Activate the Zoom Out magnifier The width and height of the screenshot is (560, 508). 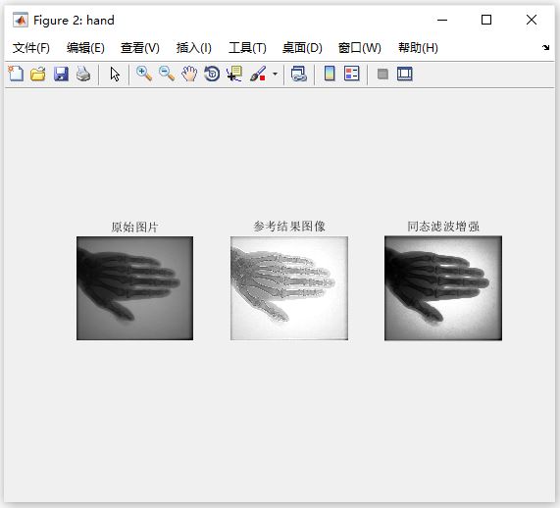coord(167,74)
